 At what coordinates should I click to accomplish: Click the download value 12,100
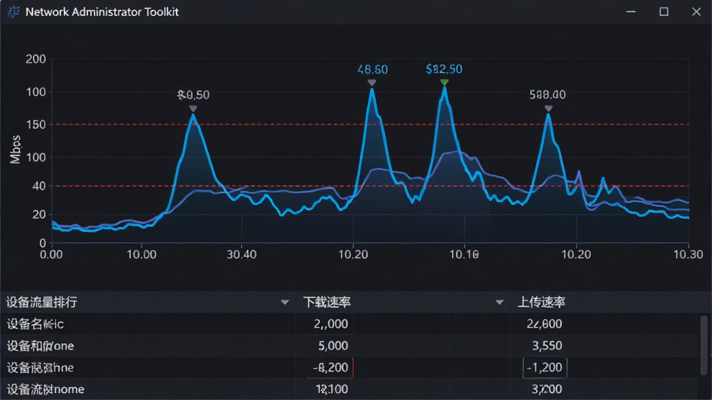pyautogui.click(x=332, y=389)
